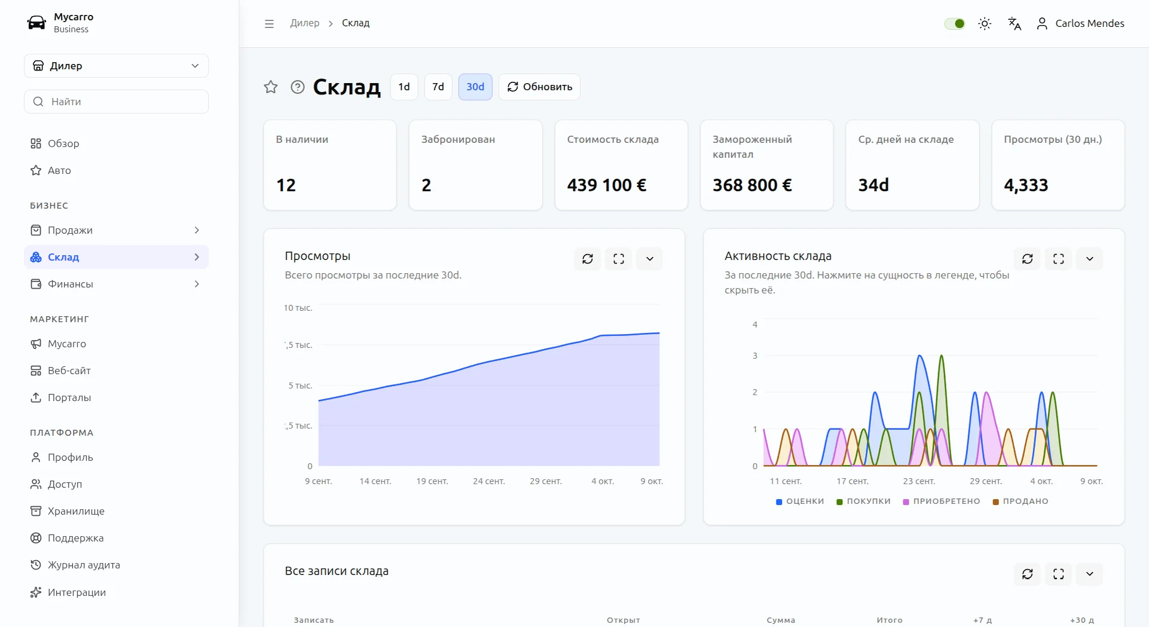
Task: Refresh the Активность склада chart
Action: [1028, 259]
